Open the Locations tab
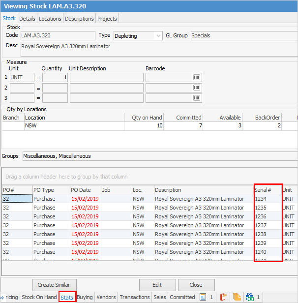 [x=50, y=19]
